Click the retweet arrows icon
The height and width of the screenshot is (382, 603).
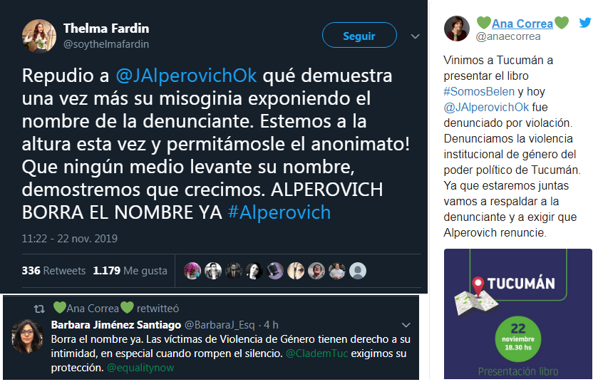(x=39, y=309)
